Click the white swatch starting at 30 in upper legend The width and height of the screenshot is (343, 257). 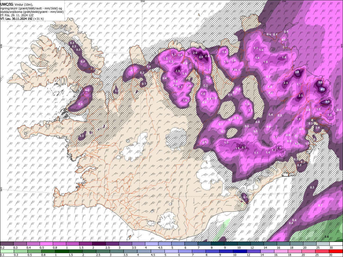pyautogui.click(x=336, y=244)
